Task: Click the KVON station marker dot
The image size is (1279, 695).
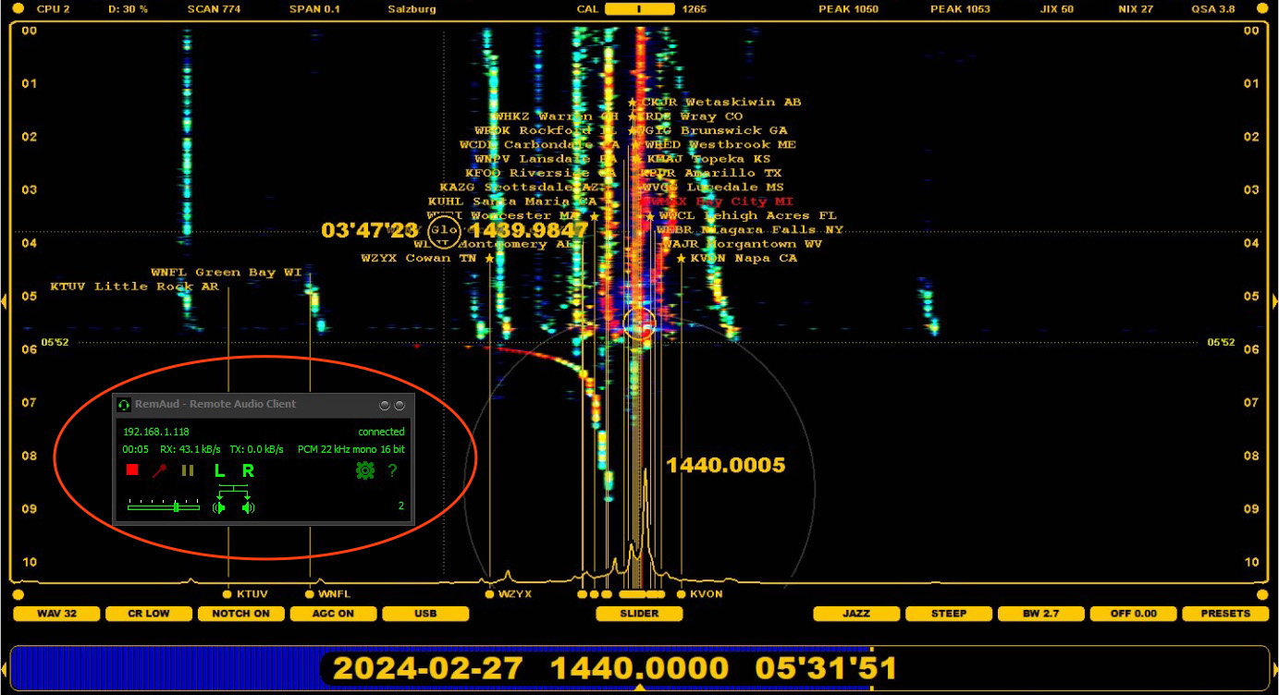Action: point(682,594)
